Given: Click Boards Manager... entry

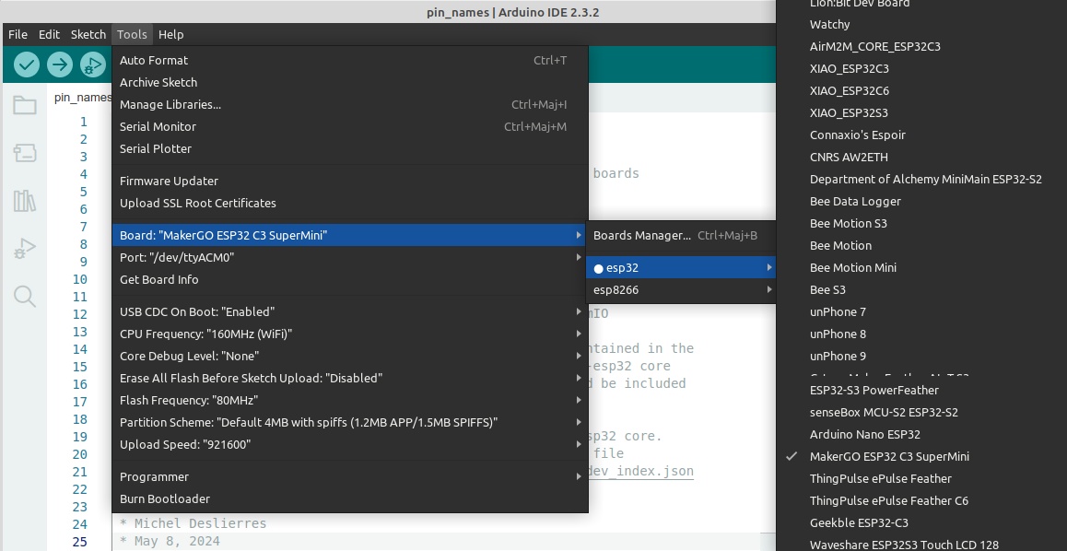Looking at the screenshot, I should pyautogui.click(x=641, y=236).
